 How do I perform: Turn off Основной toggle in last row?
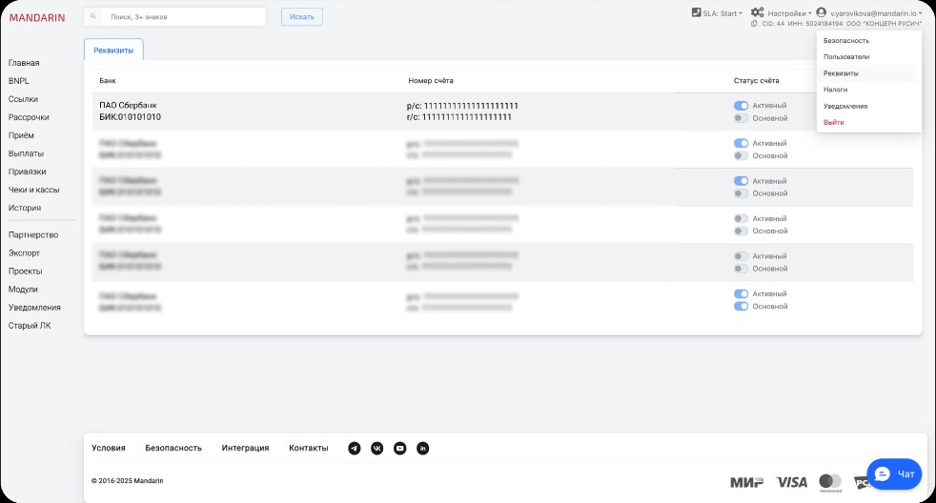click(x=741, y=307)
